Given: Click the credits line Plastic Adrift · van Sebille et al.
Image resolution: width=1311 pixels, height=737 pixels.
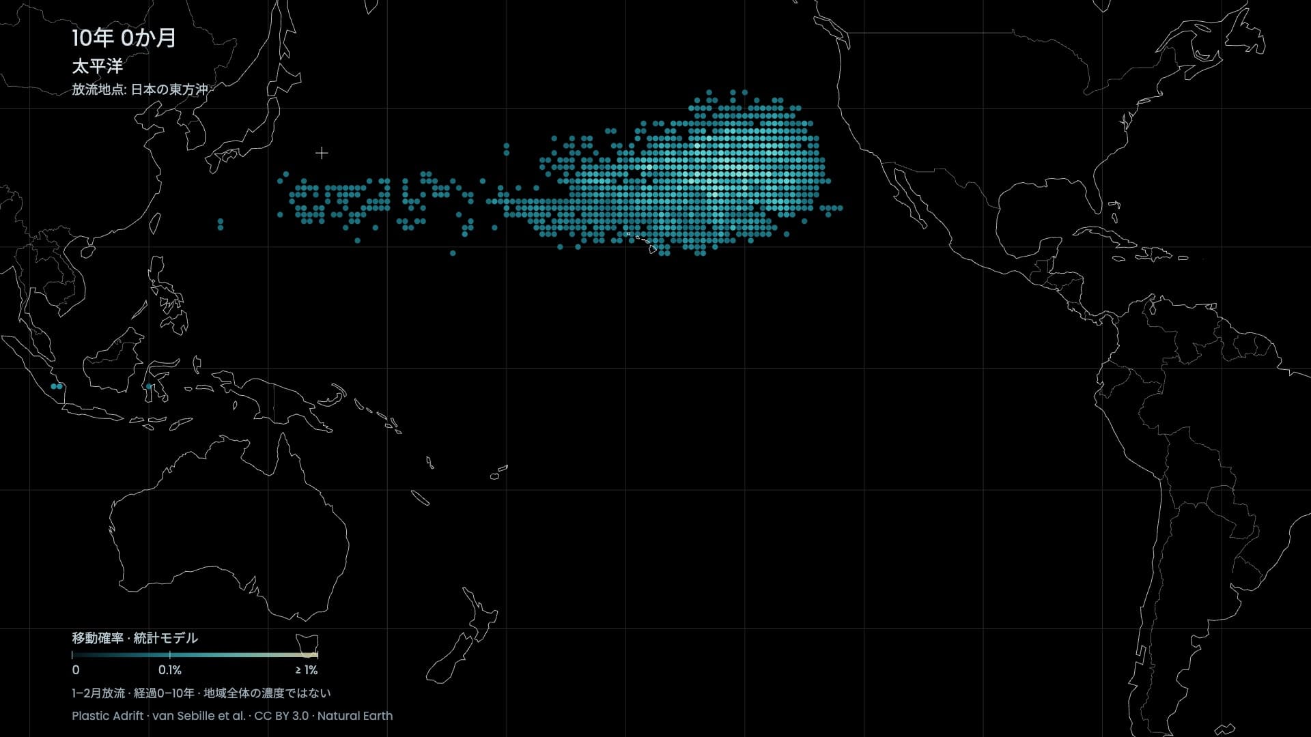Looking at the screenshot, I should tap(158, 716).
